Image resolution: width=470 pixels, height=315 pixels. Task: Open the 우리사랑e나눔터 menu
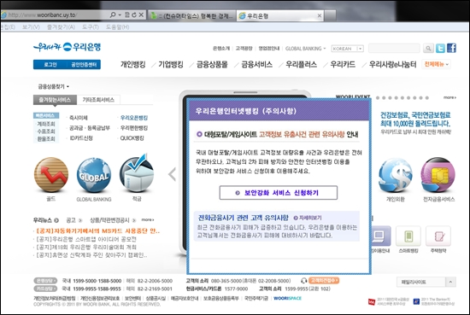coord(393,64)
